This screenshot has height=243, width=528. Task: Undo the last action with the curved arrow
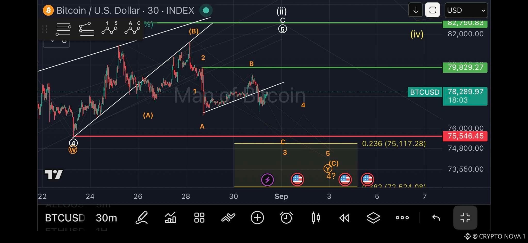tap(436, 218)
